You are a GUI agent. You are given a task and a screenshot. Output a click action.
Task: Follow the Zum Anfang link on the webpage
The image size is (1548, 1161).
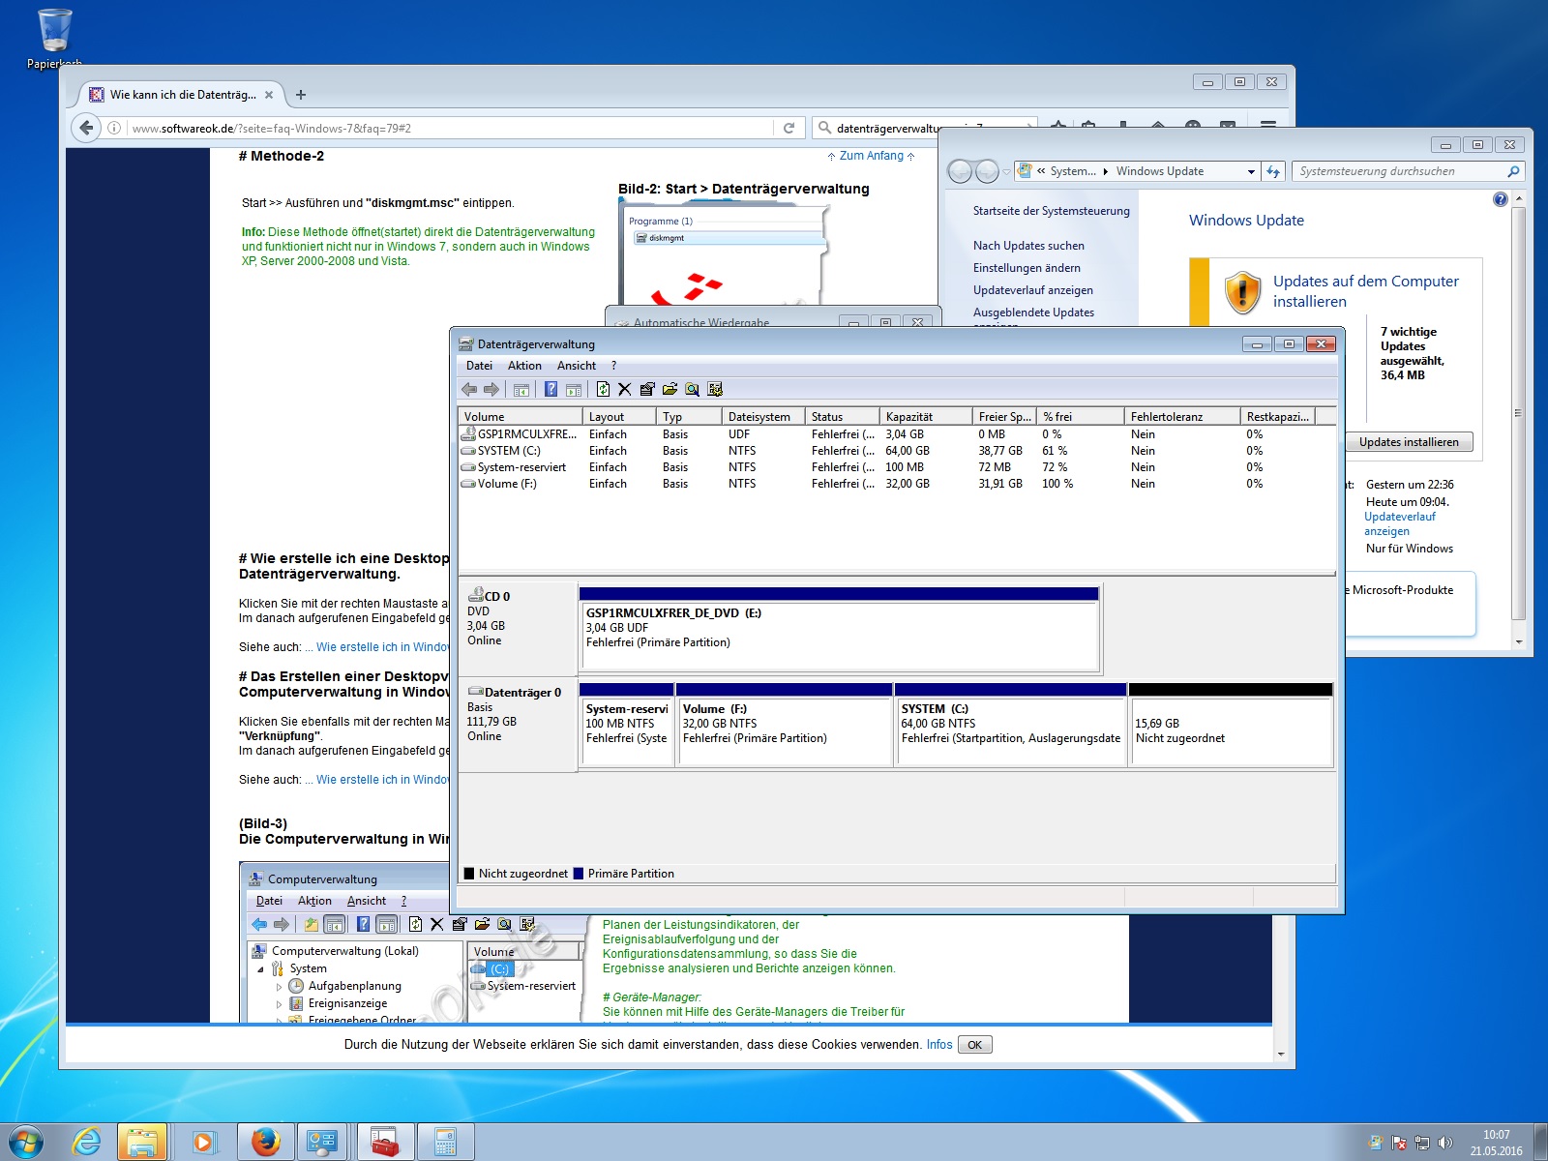point(871,156)
